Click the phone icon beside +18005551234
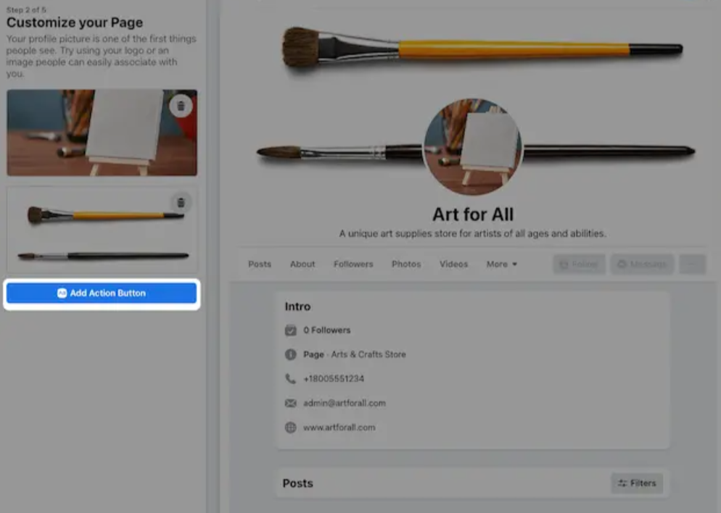Screen dimensions: 721x513 (291, 378)
